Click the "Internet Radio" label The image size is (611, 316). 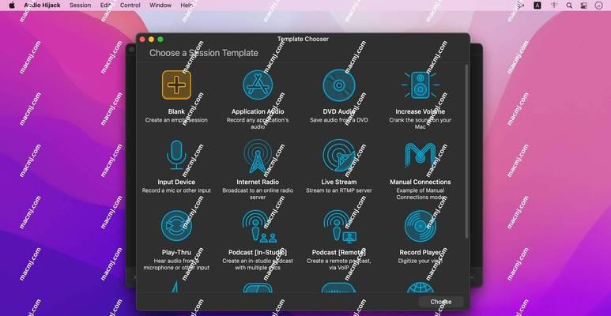pos(258,182)
